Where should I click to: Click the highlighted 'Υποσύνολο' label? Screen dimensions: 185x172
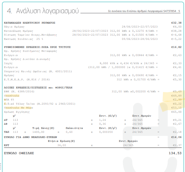point(12,96)
